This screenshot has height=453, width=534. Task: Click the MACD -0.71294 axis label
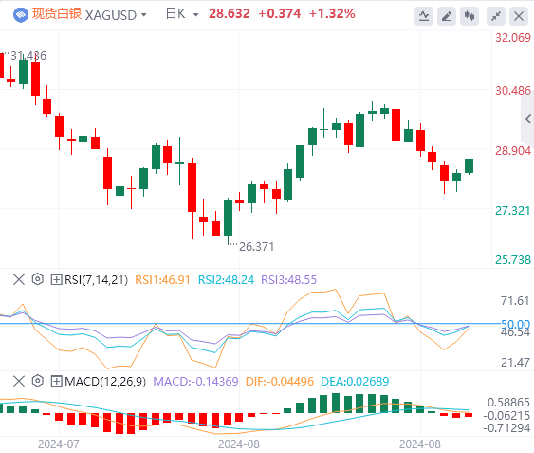[x=506, y=427]
